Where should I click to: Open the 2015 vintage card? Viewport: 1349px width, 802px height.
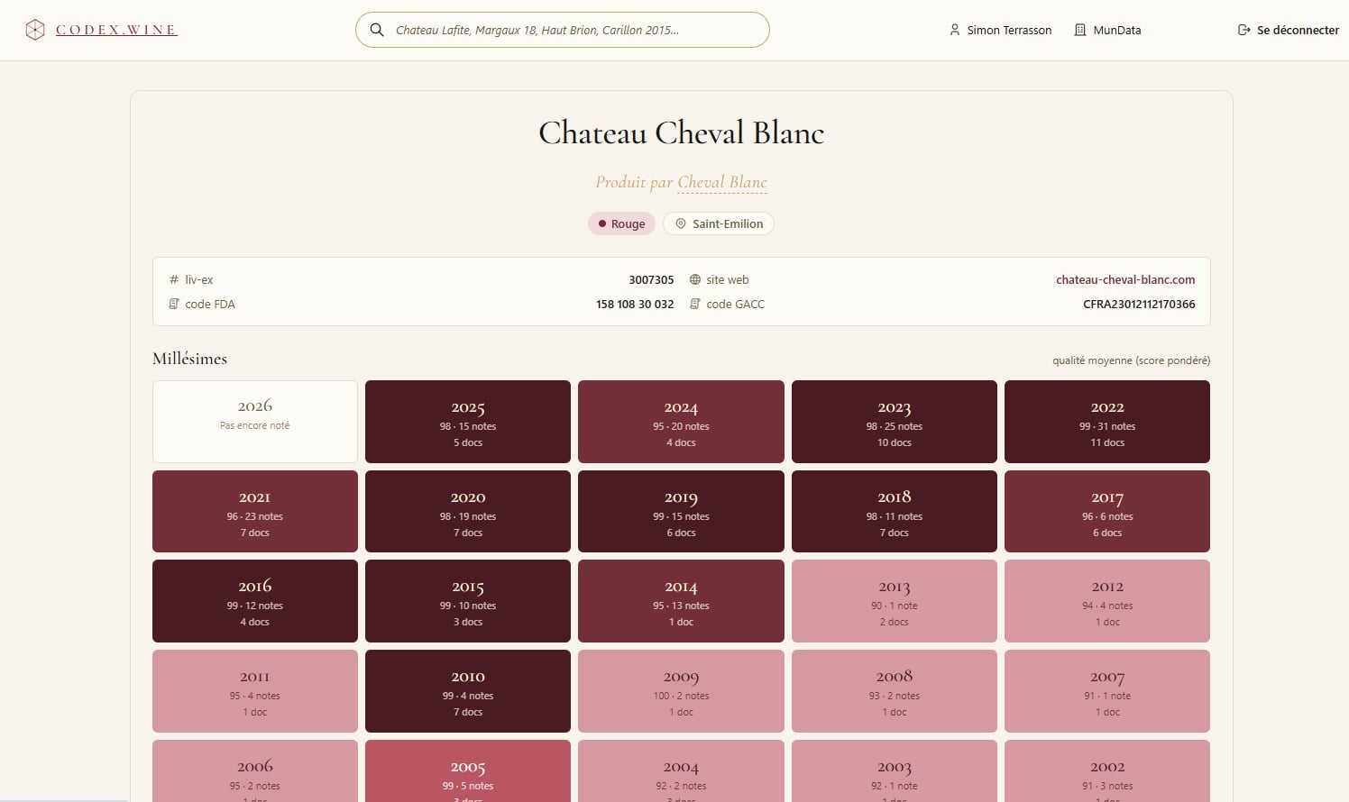(468, 601)
